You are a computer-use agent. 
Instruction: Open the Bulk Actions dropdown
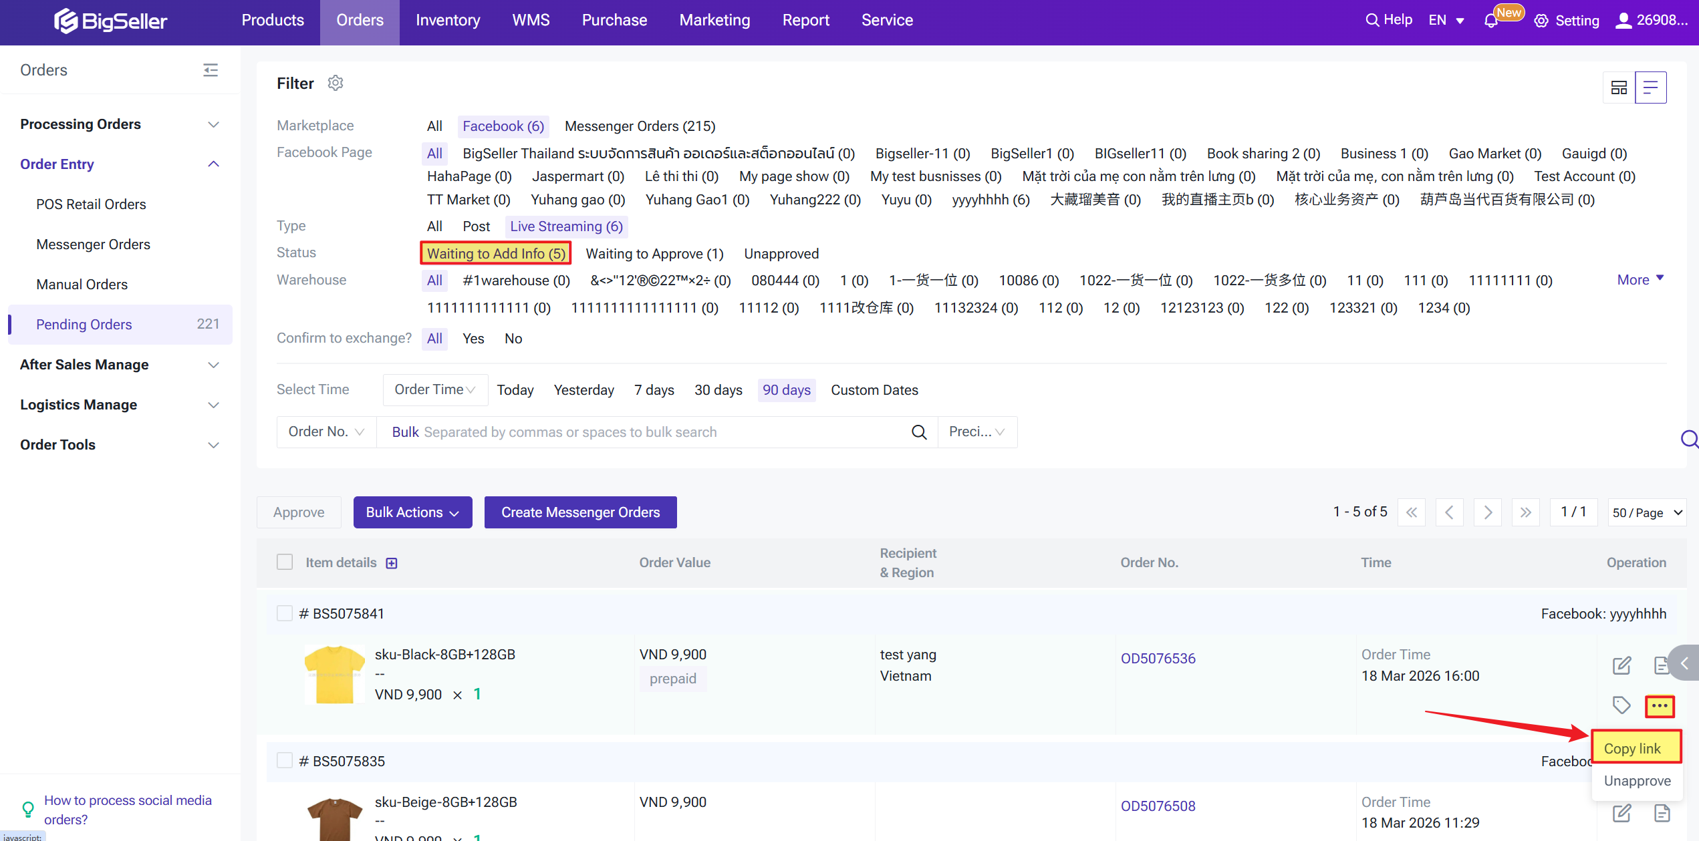(x=412, y=512)
